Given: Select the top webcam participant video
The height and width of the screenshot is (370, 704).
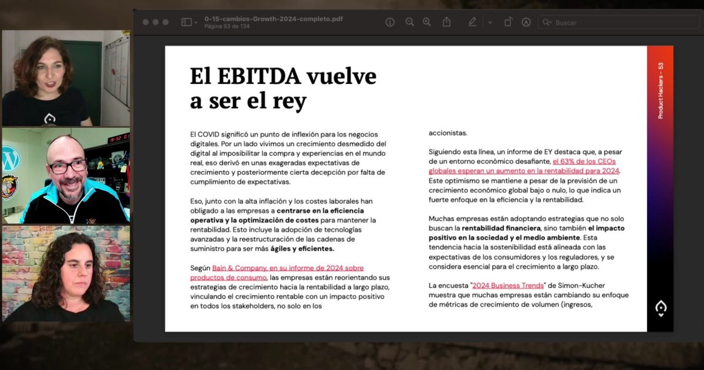Looking at the screenshot, I should (65, 79).
